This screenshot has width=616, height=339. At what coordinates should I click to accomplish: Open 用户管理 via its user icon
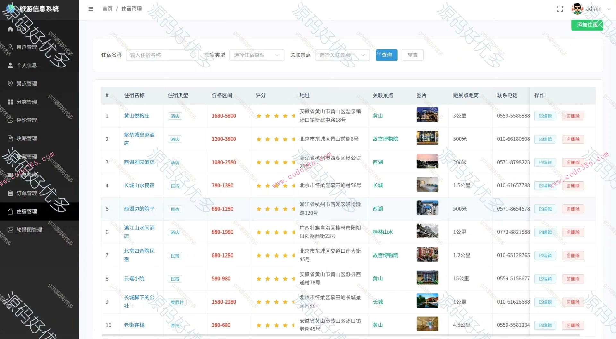(11, 47)
